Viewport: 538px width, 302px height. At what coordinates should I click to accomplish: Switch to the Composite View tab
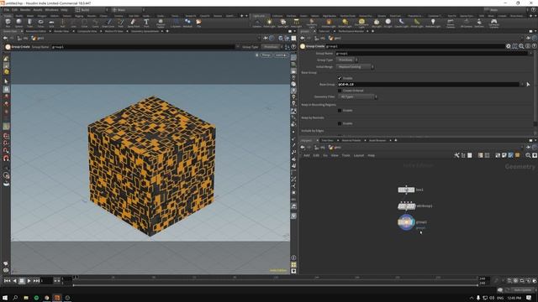[x=87, y=31]
